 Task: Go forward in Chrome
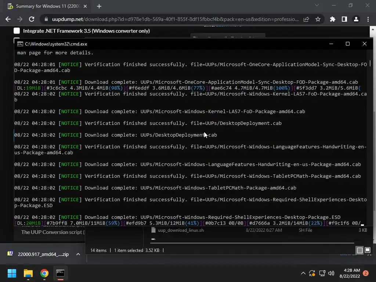click(x=20, y=19)
